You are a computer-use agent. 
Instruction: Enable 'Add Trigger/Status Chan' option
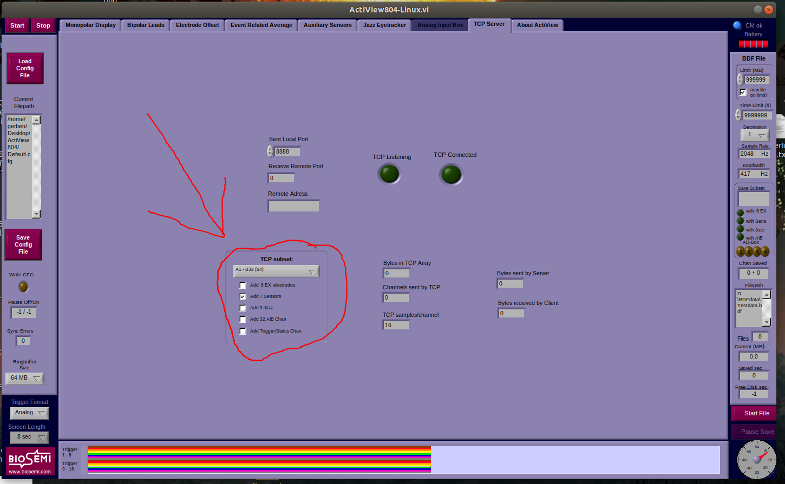[243, 330]
